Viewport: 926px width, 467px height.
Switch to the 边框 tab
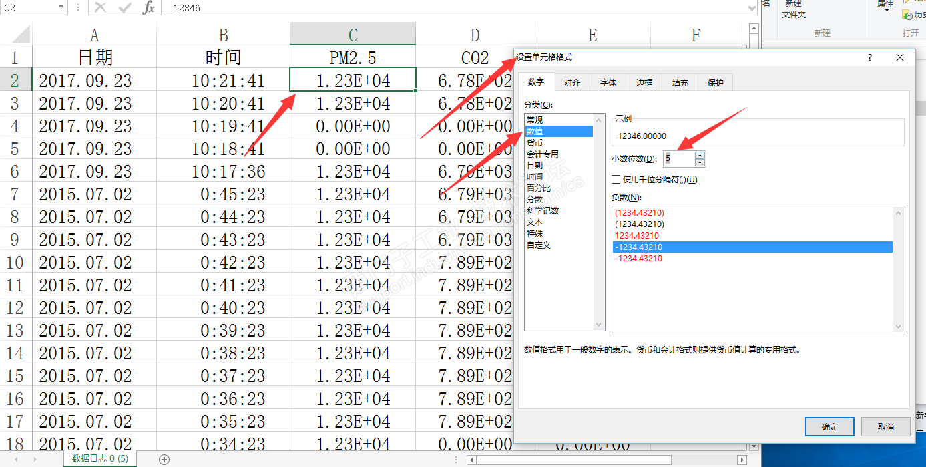pyautogui.click(x=644, y=83)
